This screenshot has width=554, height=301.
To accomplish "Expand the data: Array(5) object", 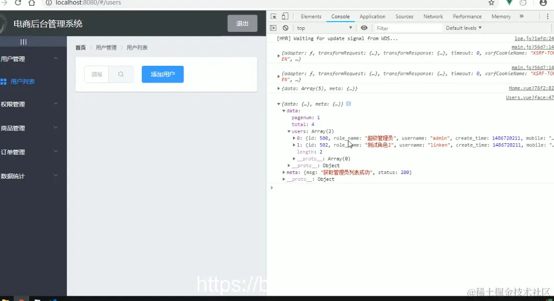I will pyautogui.click(x=279, y=88).
